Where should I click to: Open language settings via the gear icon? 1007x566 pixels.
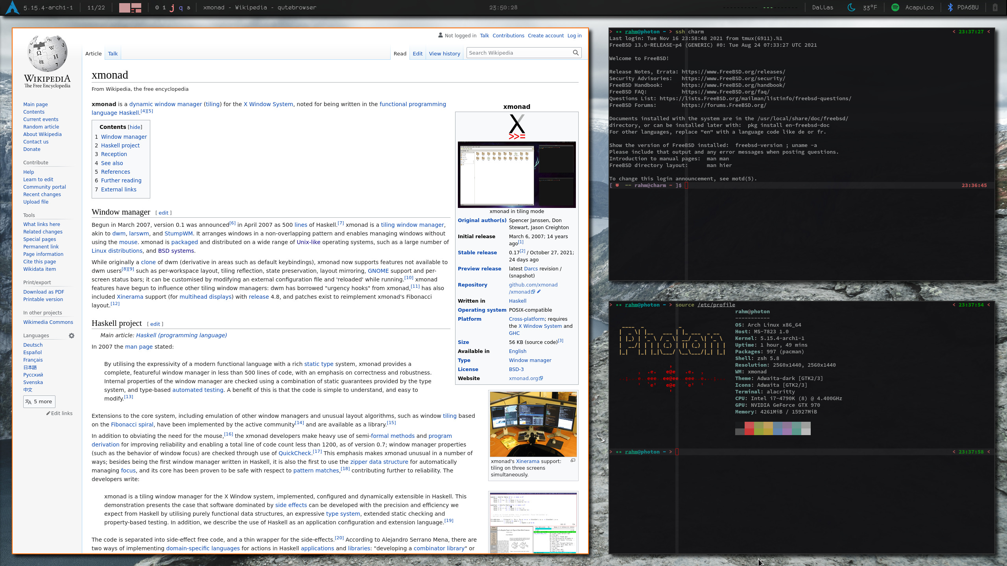71,335
